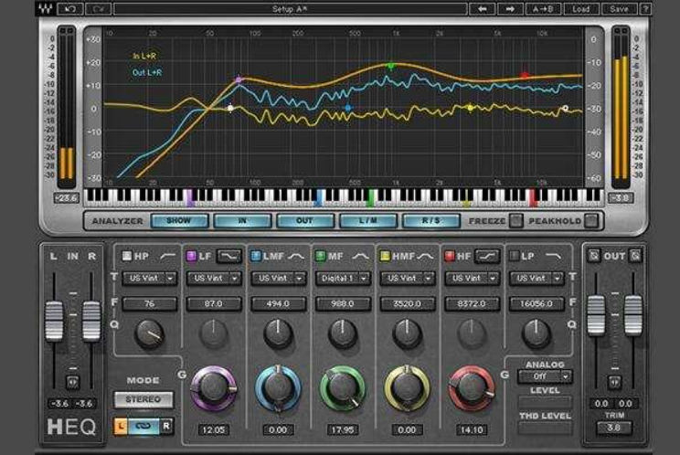Click the HF high shelf shape icon
Image resolution: width=680 pixels, height=455 pixels.
point(487,256)
